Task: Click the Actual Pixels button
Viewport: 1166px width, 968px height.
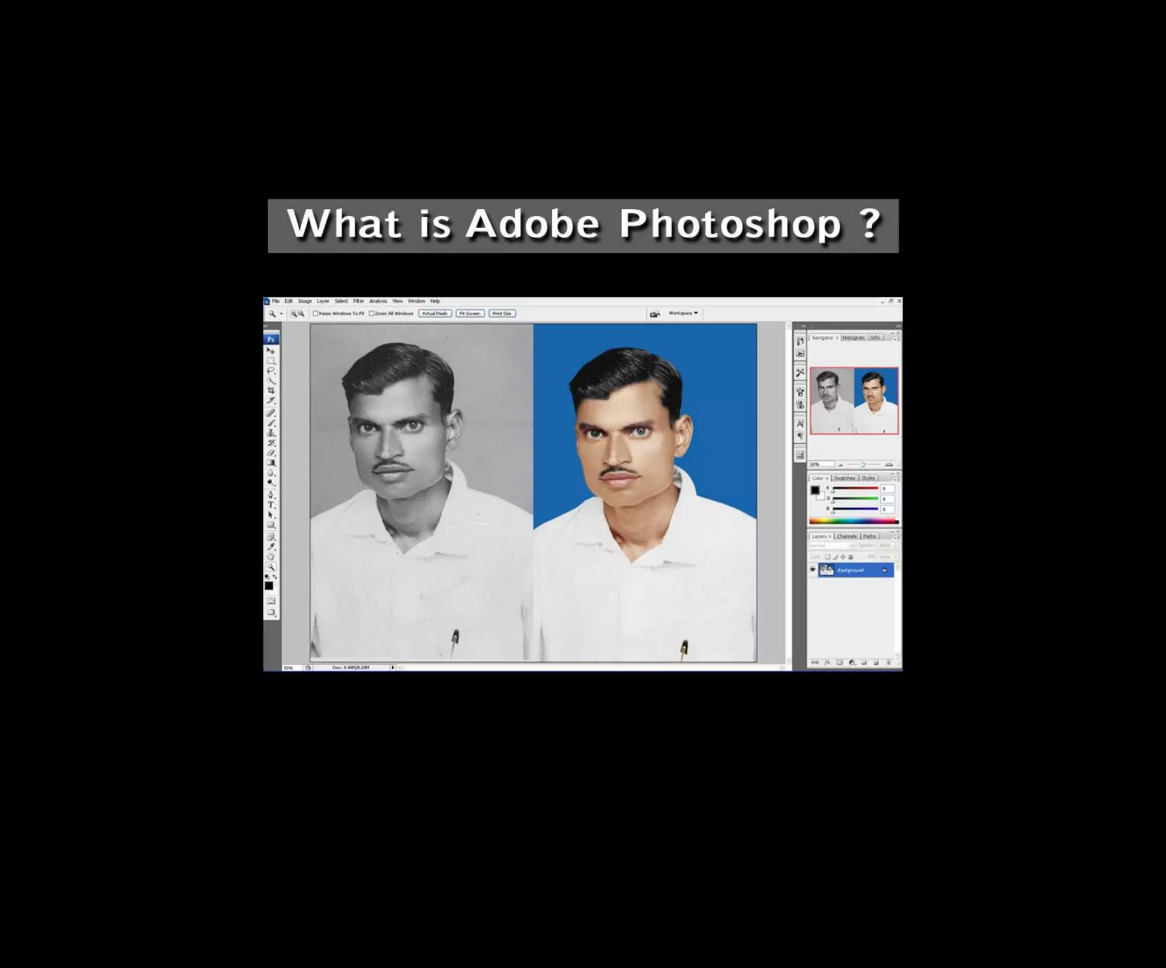Action: 435,314
